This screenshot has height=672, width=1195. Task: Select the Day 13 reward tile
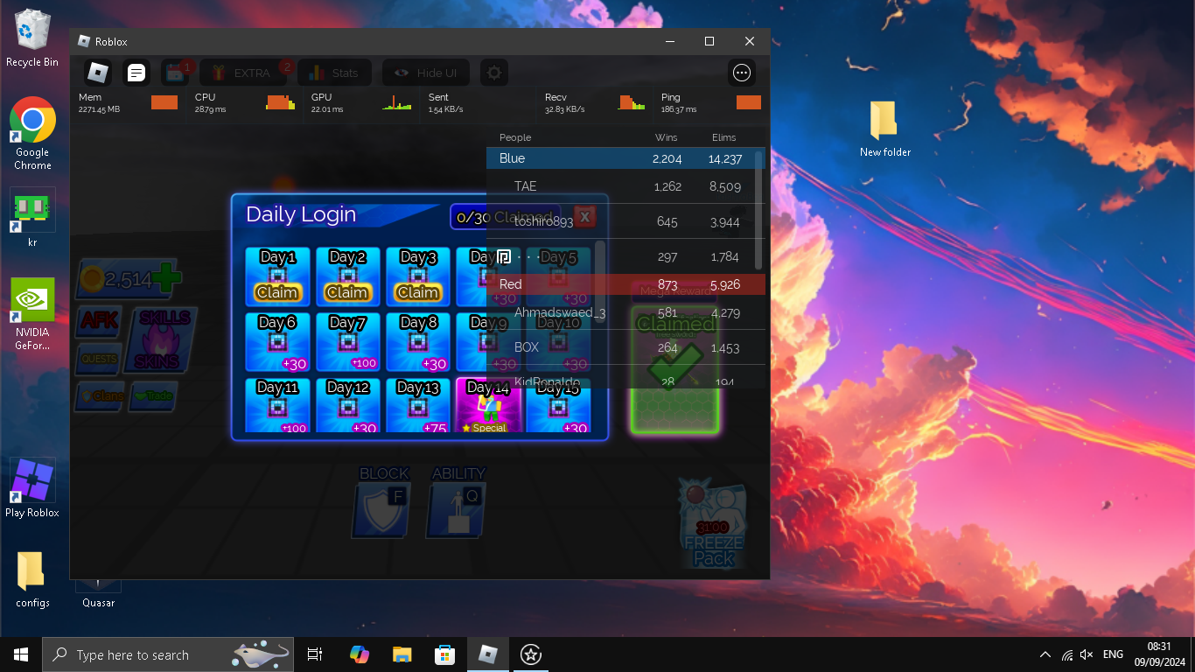418,405
